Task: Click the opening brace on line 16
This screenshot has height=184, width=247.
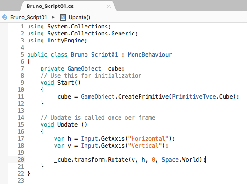Action: [42, 132]
